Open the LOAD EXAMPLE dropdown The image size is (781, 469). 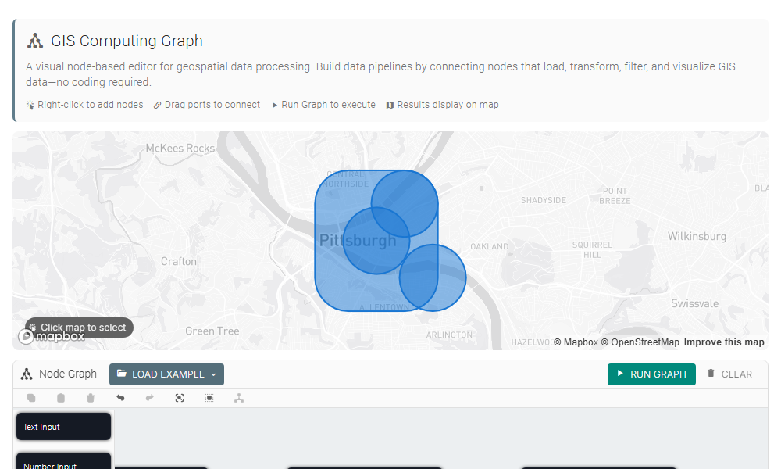166,374
